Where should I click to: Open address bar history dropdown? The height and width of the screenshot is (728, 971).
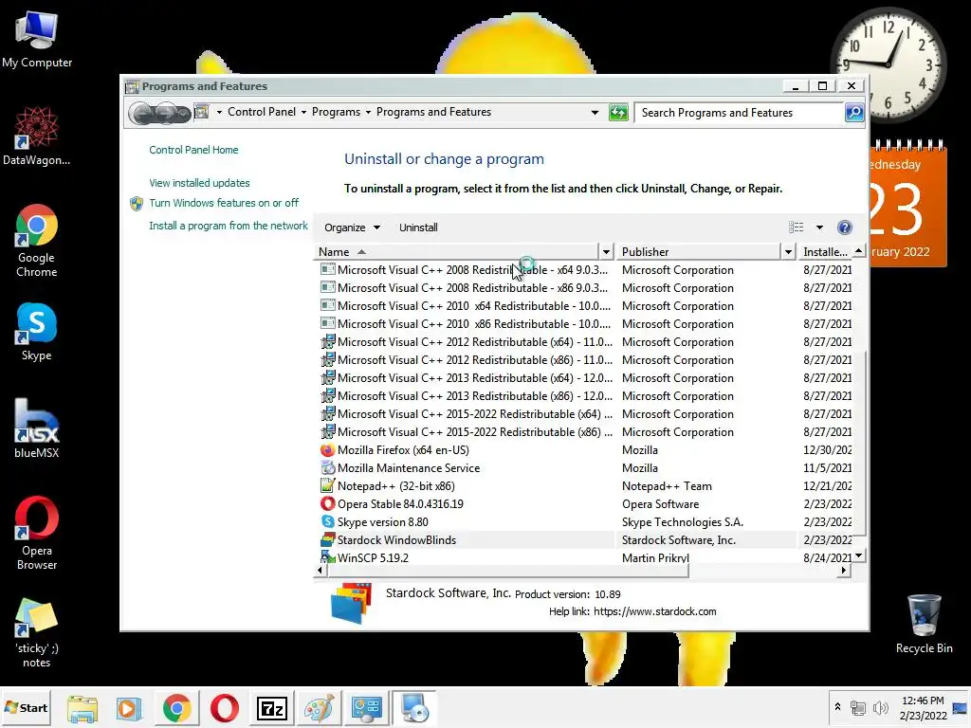595,113
